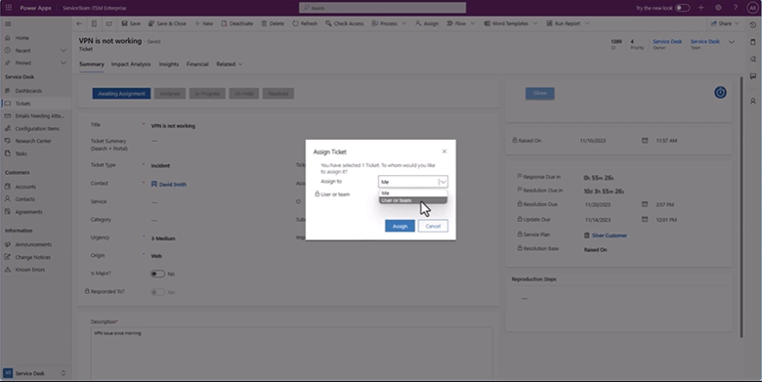Toggle the Is Major switch
Image resolution: width=762 pixels, height=382 pixels.
(157, 274)
